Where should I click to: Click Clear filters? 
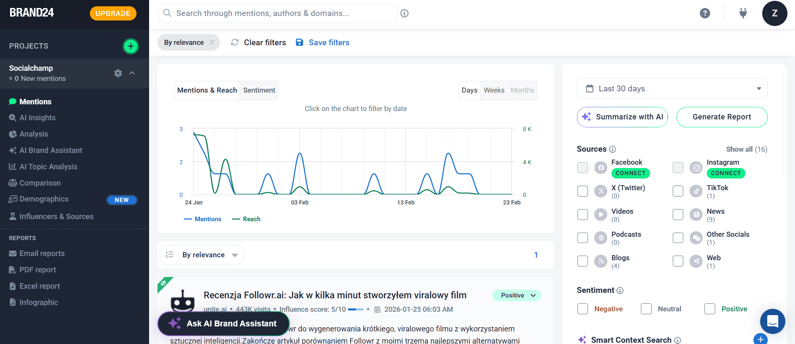click(x=258, y=42)
